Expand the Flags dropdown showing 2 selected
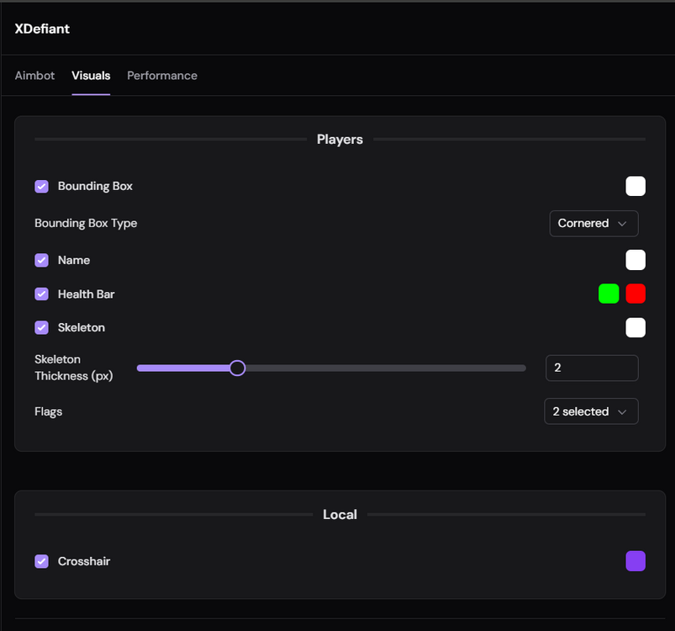 (591, 411)
